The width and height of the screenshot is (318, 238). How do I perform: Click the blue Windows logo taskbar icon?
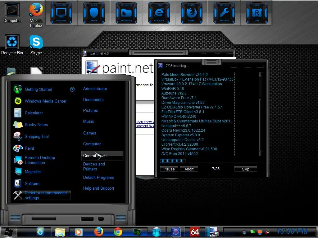pos(157,232)
